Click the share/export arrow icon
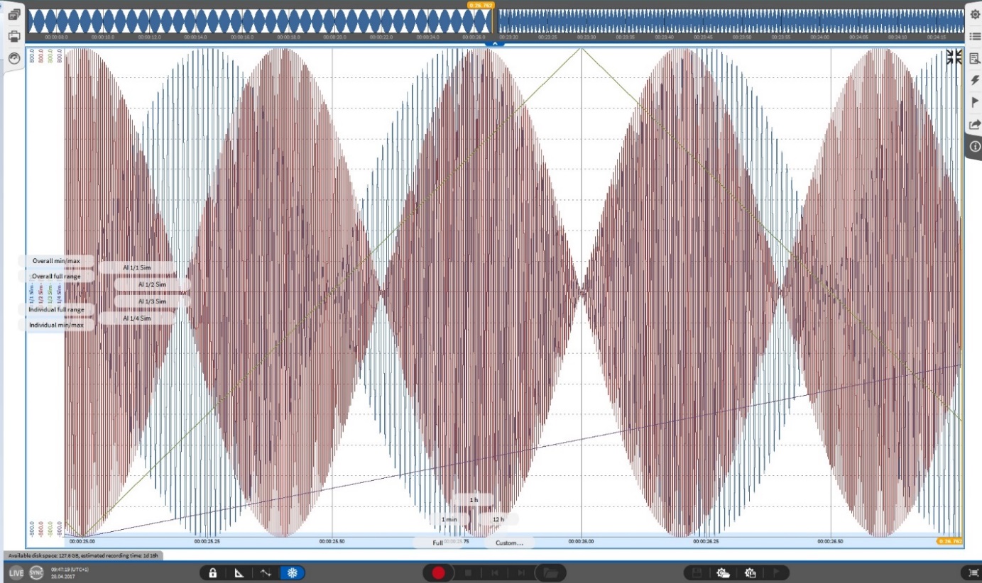This screenshot has width=982, height=583. pyautogui.click(x=974, y=125)
